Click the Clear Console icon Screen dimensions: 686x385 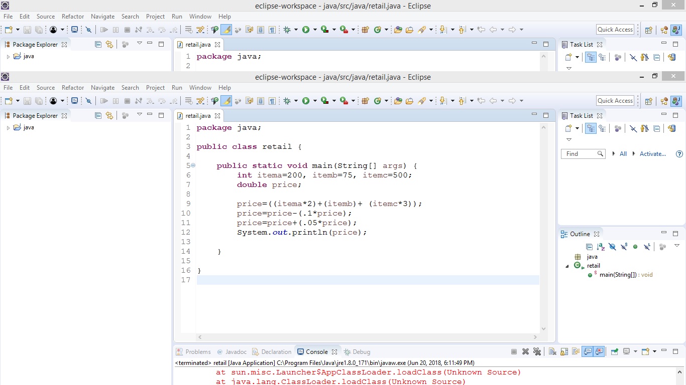coord(552,352)
